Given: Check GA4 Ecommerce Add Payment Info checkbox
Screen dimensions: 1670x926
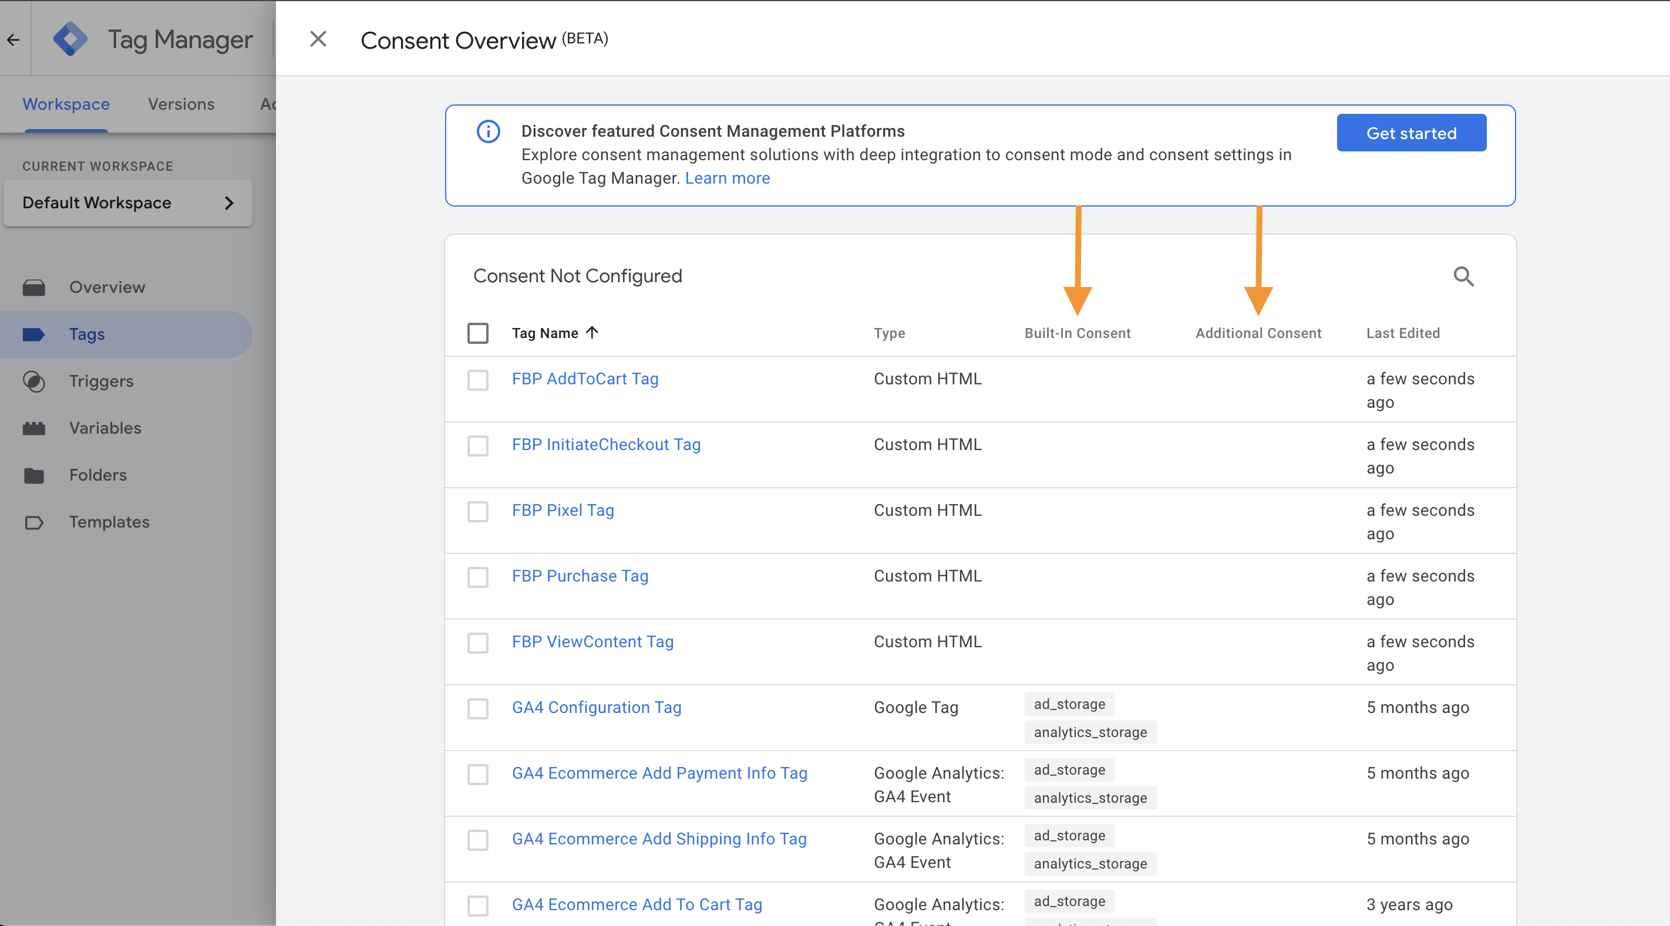Looking at the screenshot, I should click(x=478, y=775).
